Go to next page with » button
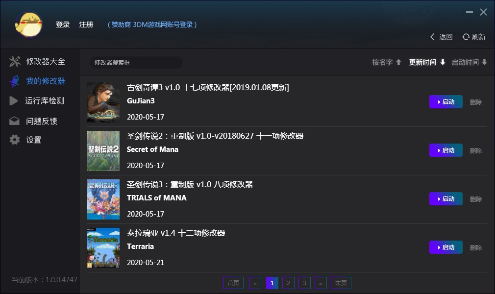This screenshot has width=495, height=294. (x=321, y=283)
